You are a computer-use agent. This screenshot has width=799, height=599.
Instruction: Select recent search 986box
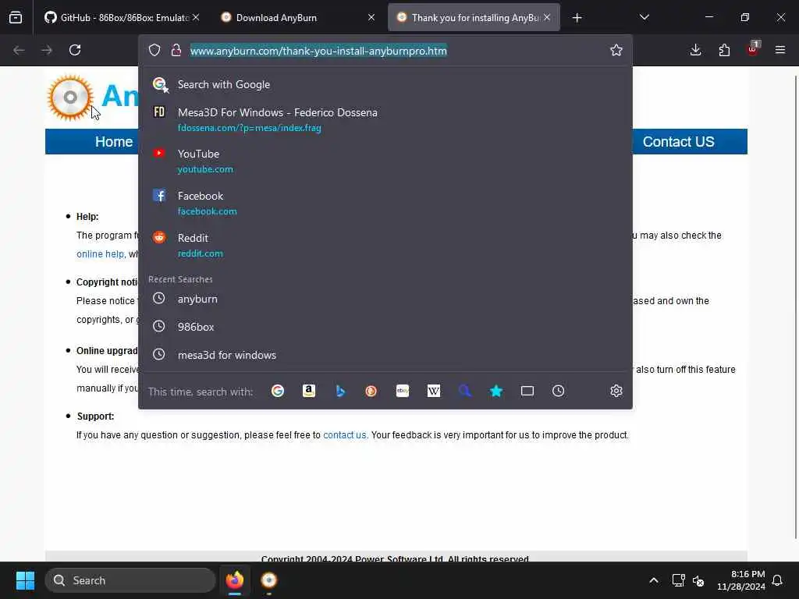(385, 327)
